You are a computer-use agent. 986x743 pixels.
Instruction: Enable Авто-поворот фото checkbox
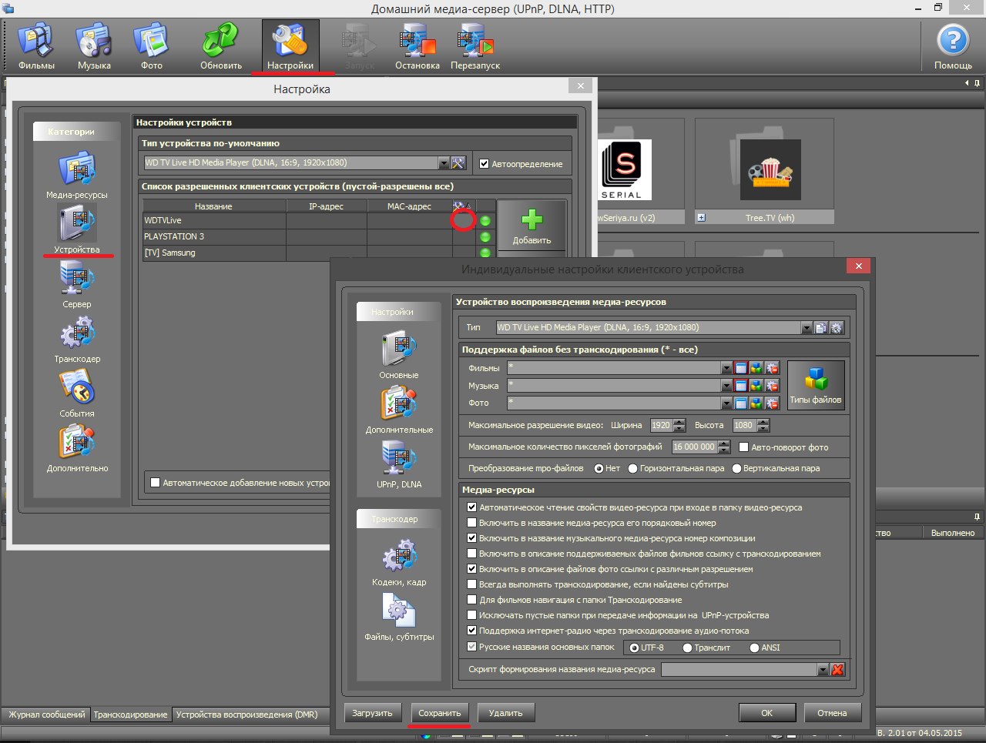tap(744, 447)
